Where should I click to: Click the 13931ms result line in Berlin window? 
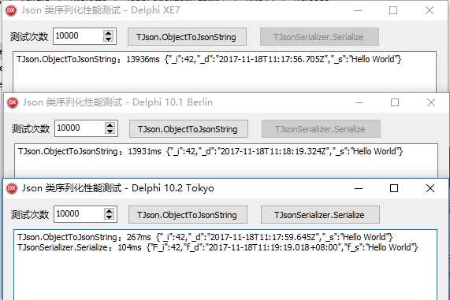point(210,151)
